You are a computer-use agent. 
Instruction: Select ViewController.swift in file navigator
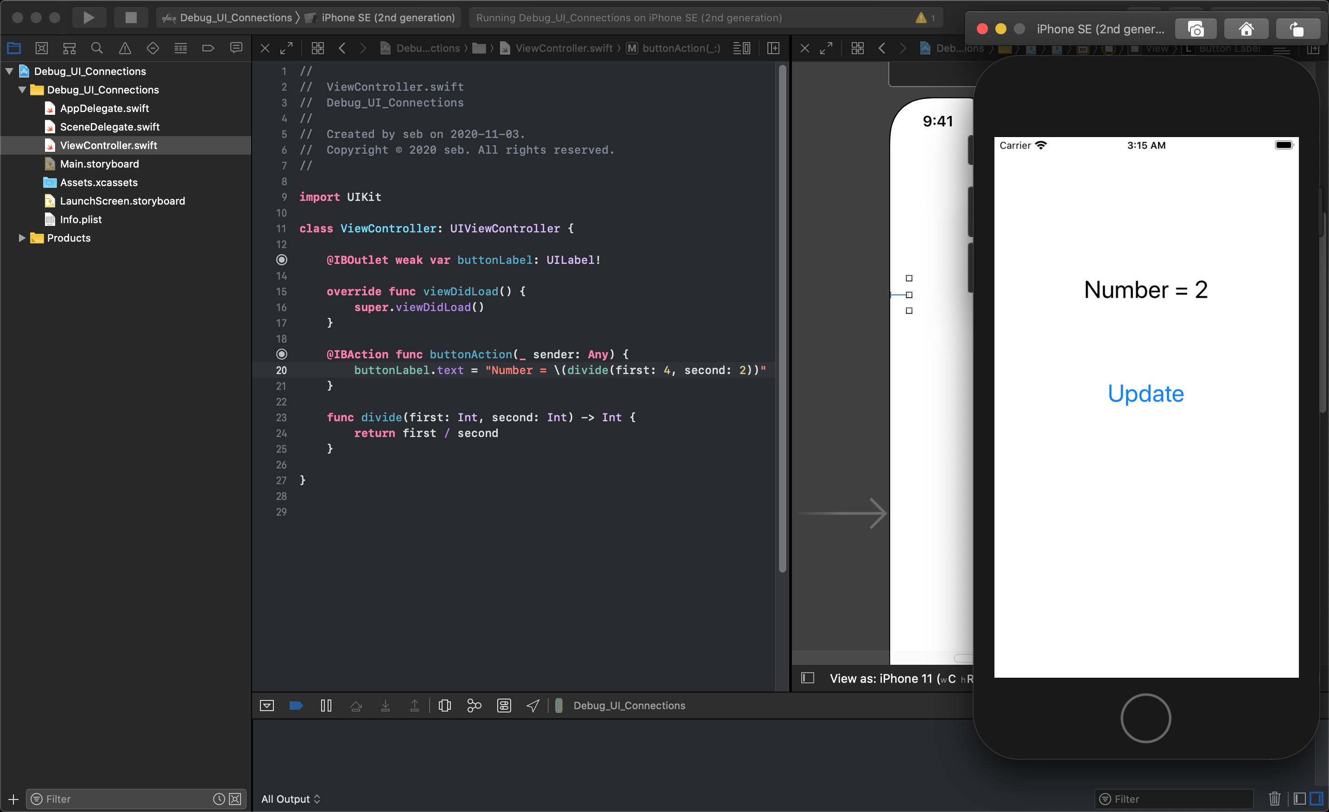pos(109,145)
